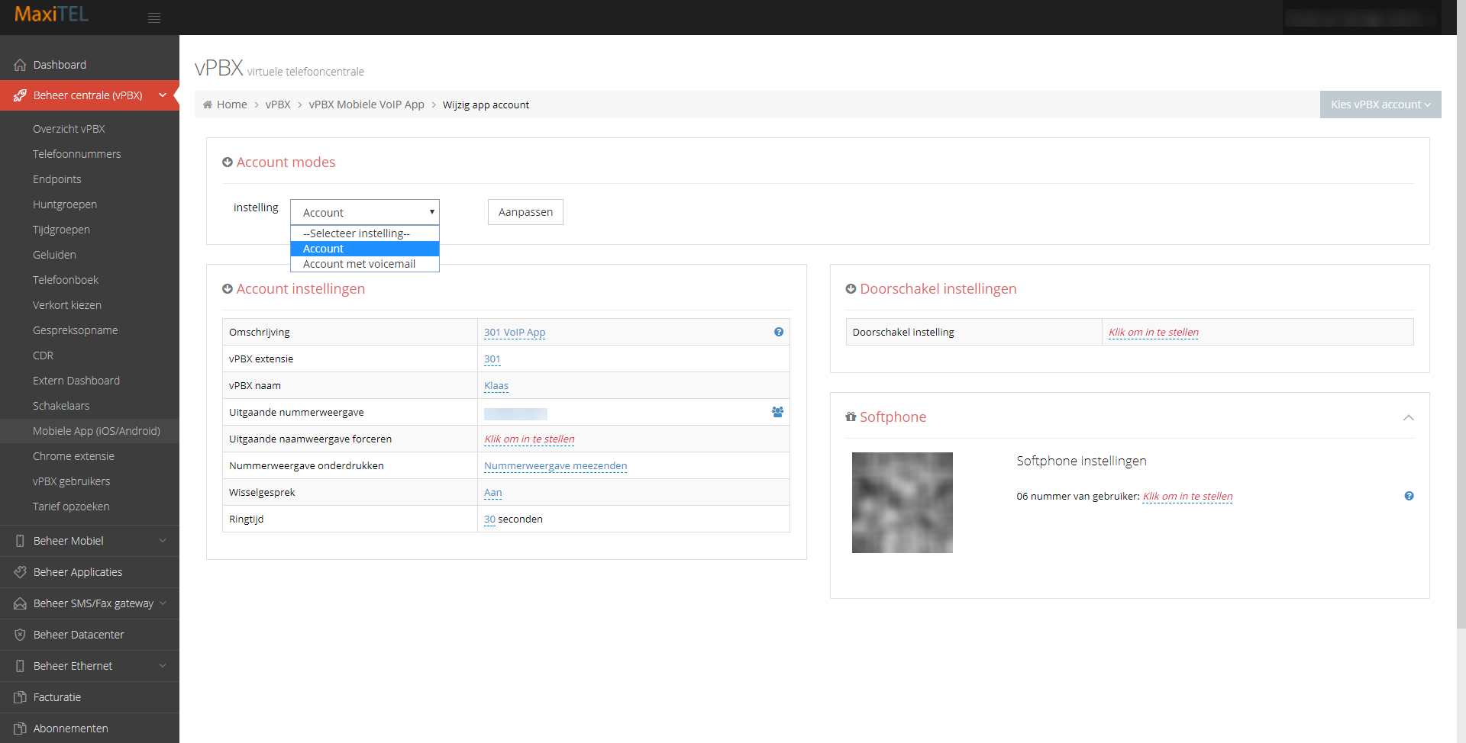
Task: Click the home icon in breadcrumb
Action: (208, 105)
